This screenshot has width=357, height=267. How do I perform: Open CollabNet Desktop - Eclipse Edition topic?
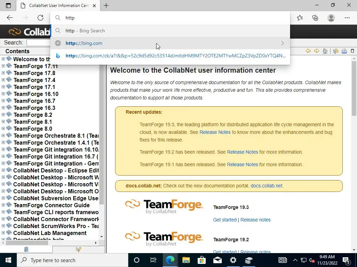(x=56, y=170)
